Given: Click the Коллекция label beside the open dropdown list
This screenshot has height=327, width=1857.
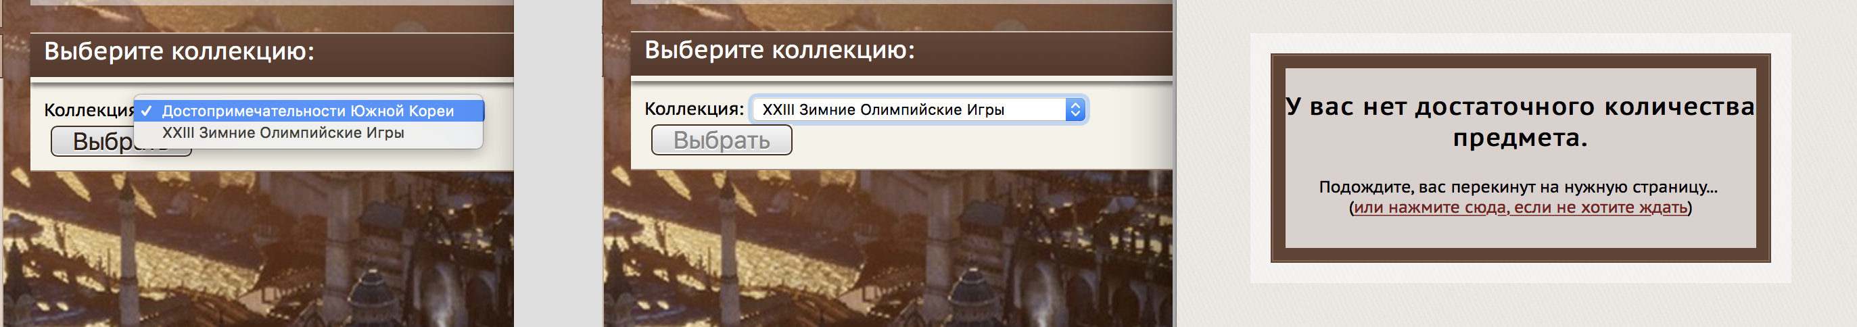Looking at the screenshot, I should tap(89, 110).
